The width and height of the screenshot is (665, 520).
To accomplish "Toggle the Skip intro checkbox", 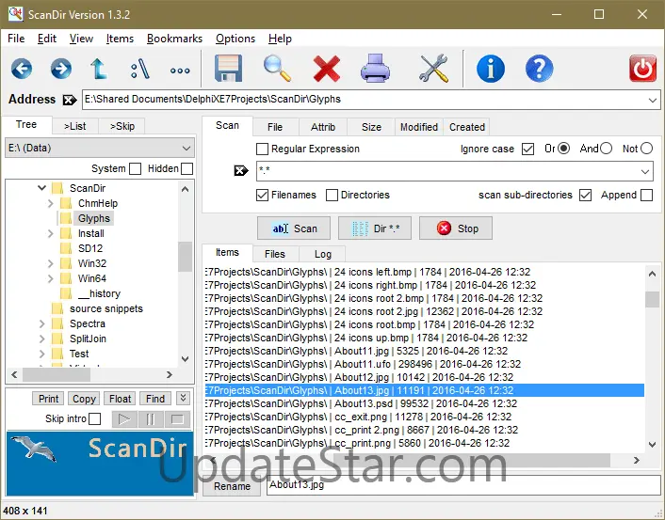I will tap(95, 418).
